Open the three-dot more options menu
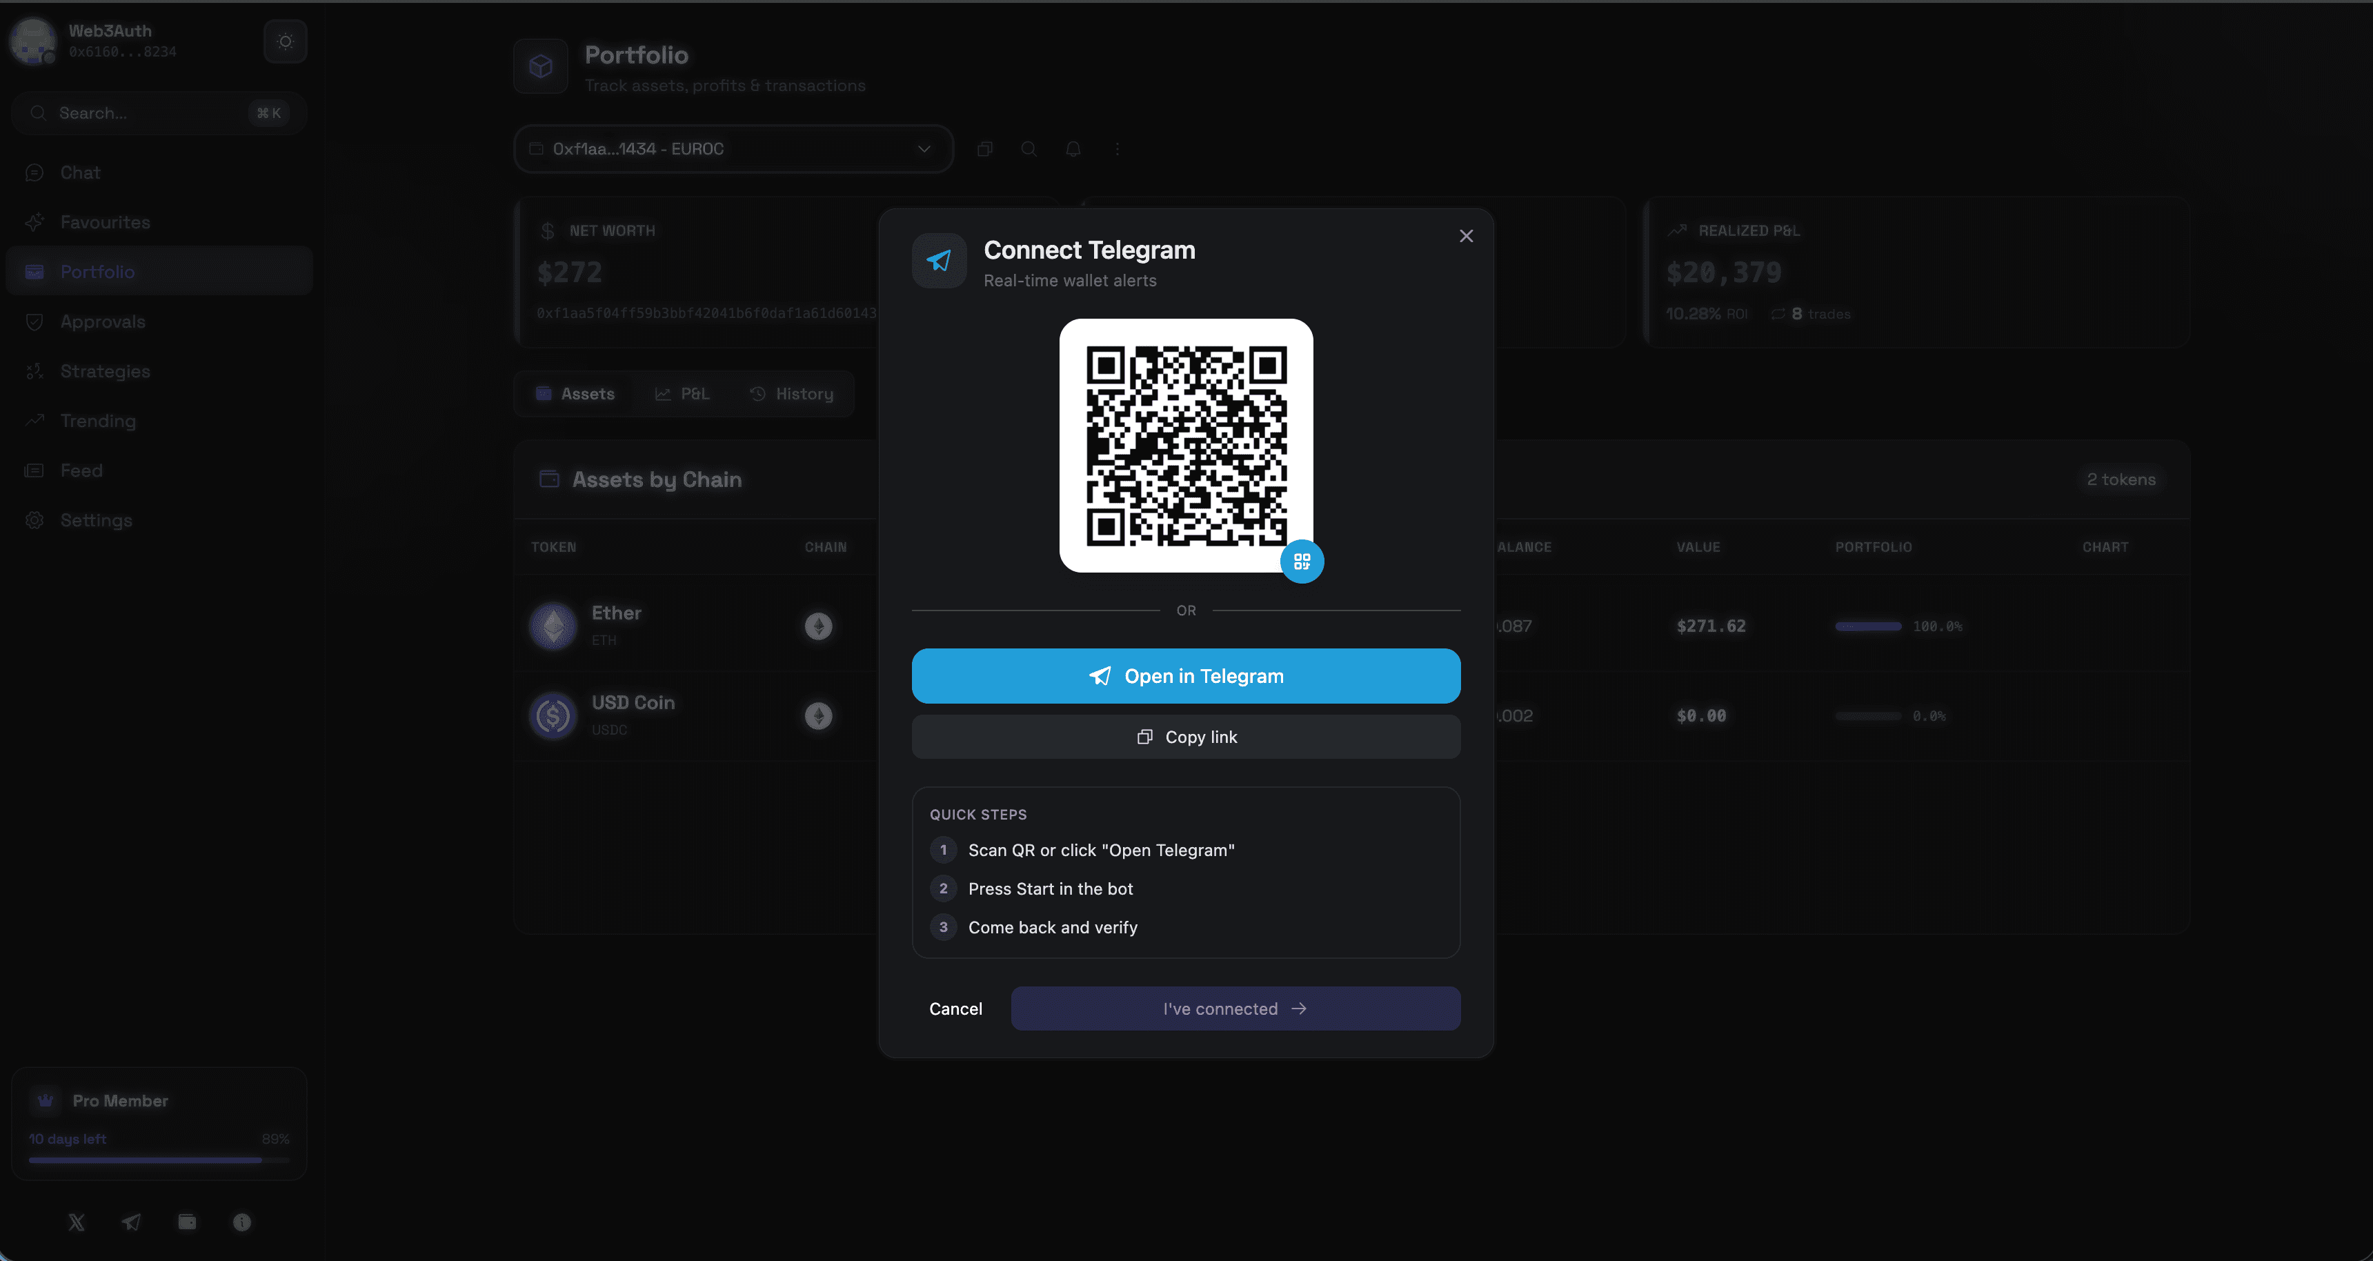 (1118, 149)
